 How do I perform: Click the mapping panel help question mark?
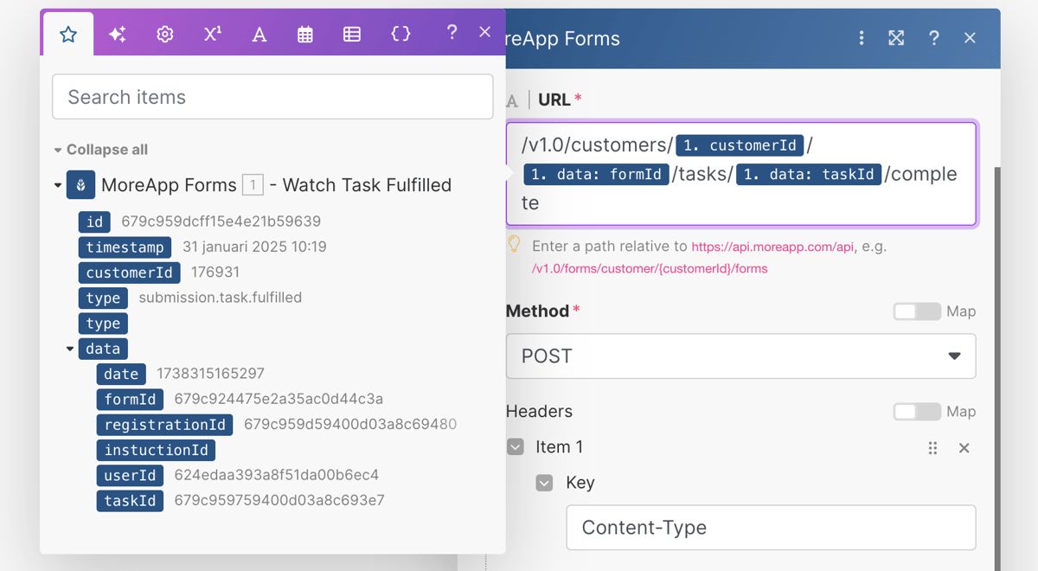(x=452, y=32)
